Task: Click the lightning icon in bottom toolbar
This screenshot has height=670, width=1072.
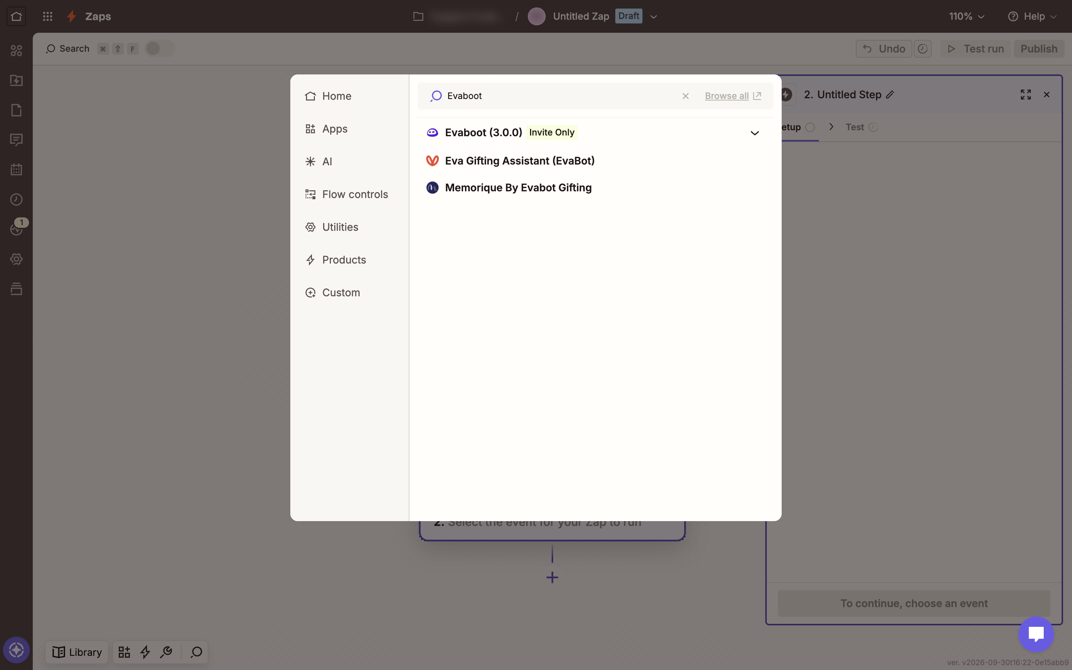Action: coord(145,652)
